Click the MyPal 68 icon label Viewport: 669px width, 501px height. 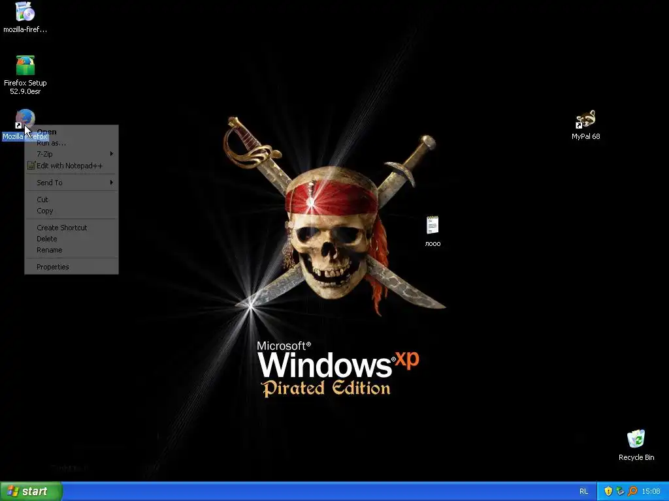point(585,136)
